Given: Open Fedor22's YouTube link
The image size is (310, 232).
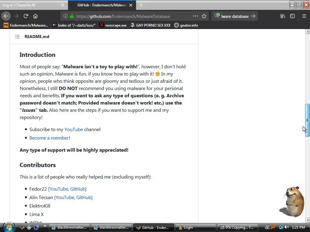Looking at the screenshot, I should 59,189.
